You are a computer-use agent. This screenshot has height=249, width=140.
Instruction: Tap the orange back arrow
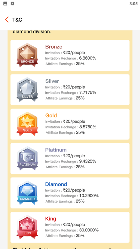click(7, 20)
